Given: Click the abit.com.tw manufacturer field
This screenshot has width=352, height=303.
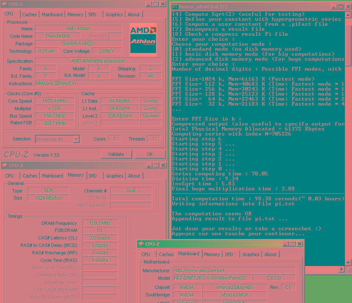Looking at the screenshot, I should tap(234, 271).
